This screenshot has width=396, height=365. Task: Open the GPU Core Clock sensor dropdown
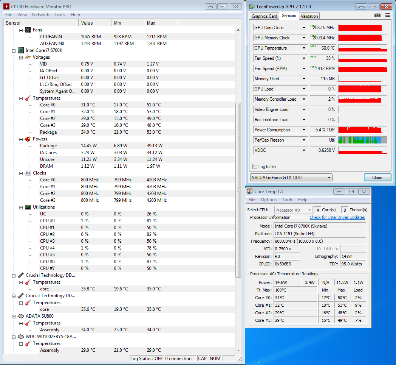[x=304, y=28]
